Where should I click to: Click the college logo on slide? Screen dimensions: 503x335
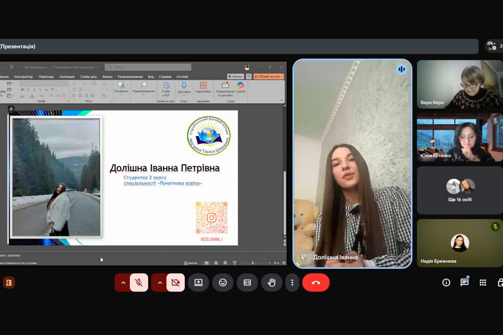tap(208, 136)
